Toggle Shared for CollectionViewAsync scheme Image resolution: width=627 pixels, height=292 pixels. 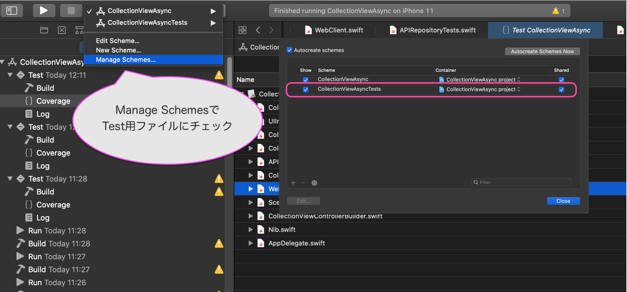[x=562, y=80]
